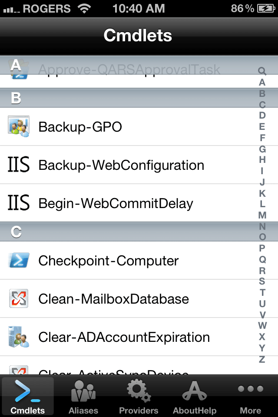
Task: Tap the B section header
Action: coord(130,98)
